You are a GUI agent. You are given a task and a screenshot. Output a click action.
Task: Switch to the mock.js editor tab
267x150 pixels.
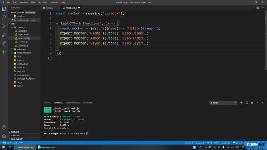point(49,8)
